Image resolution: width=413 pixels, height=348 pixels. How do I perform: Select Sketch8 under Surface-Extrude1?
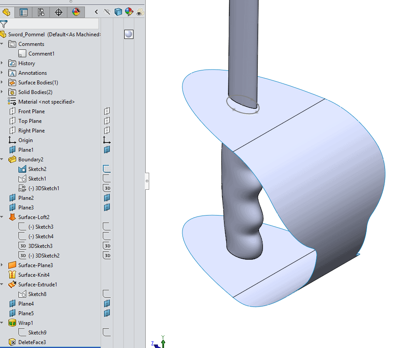[x=37, y=294]
